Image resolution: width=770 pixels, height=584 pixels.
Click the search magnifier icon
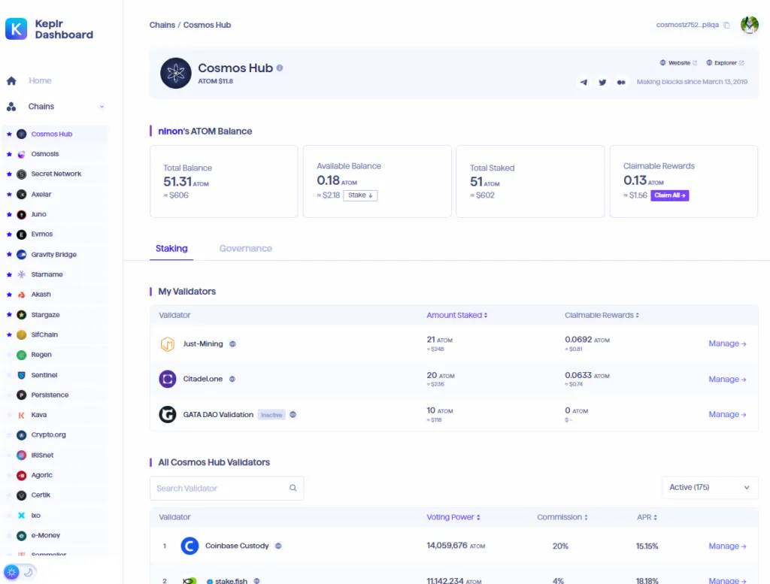point(293,489)
